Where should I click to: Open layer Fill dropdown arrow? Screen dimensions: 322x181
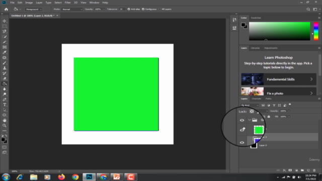[289, 117]
